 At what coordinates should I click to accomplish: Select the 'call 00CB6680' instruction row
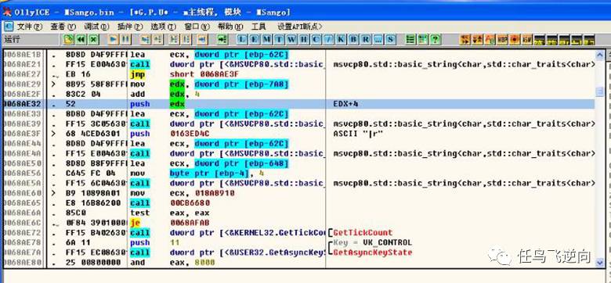click(x=299, y=203)
